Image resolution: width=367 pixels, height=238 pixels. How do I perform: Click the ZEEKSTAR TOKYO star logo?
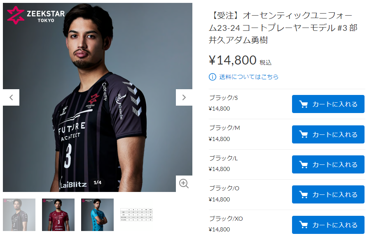16,16
